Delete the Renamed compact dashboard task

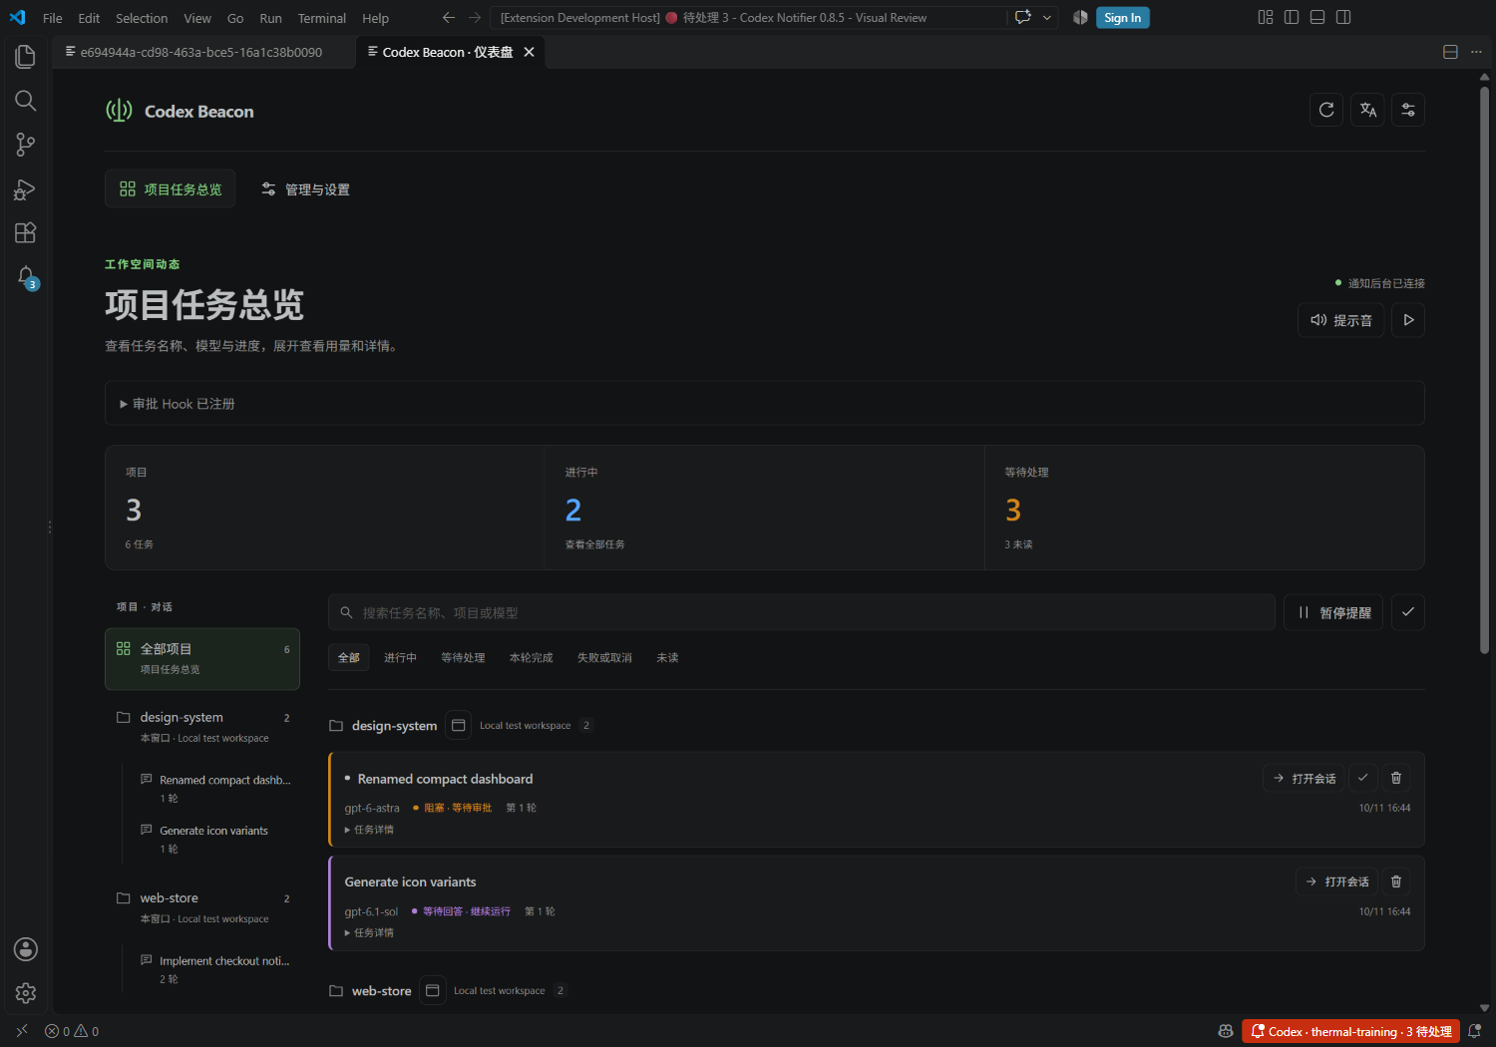pos(1396,778)
